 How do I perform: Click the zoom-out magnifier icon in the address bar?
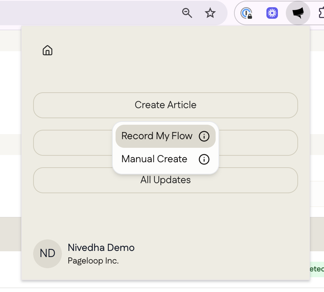click(x=187, y=13)
